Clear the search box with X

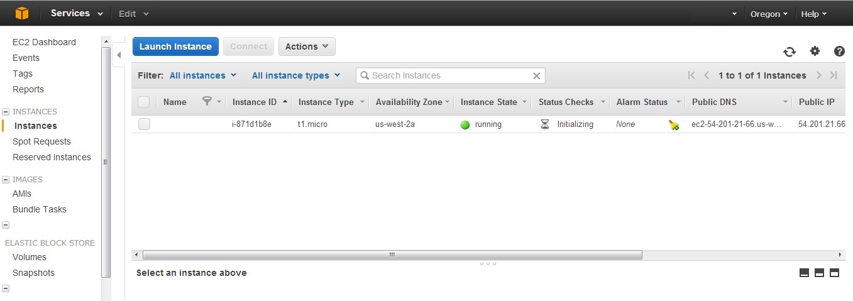(x=537, y=75)
